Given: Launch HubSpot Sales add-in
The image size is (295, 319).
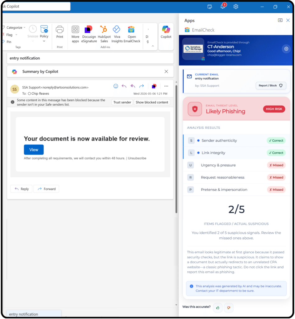Looking at the screenshot, I should pos(104,34).
